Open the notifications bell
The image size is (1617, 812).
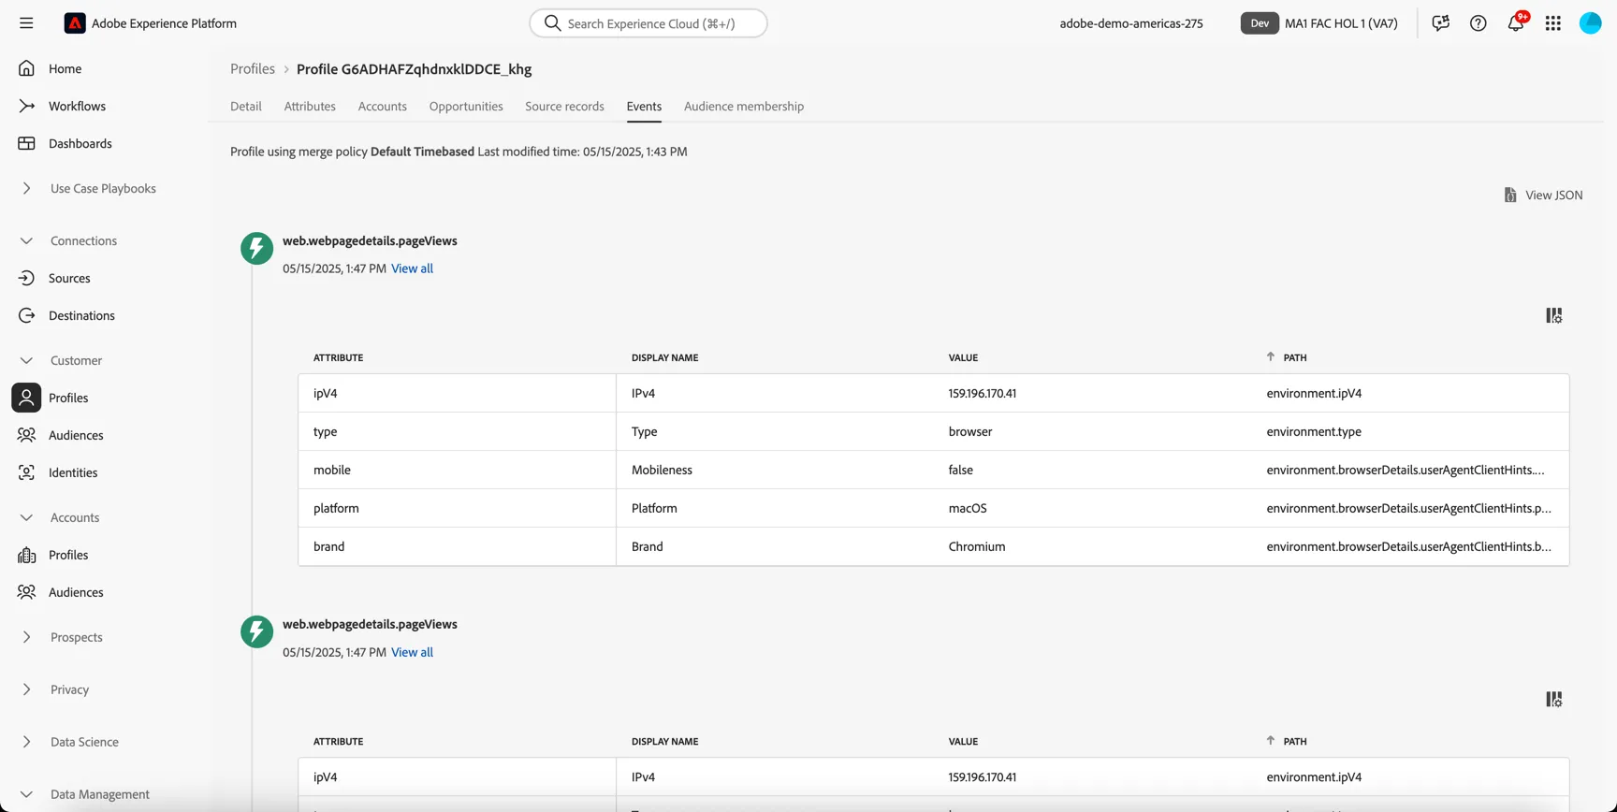point(1516,23)
